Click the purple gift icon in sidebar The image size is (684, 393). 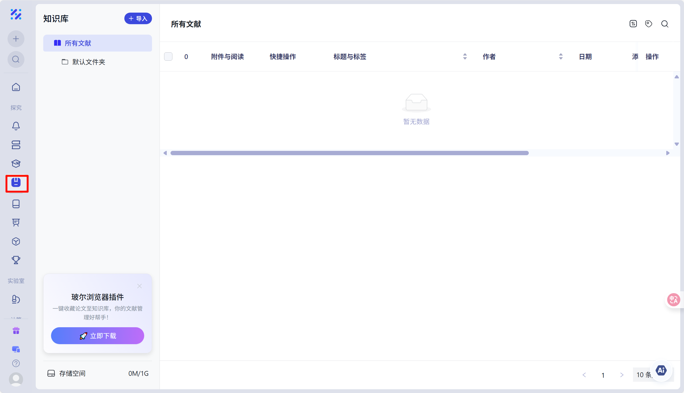pos(16,331)
